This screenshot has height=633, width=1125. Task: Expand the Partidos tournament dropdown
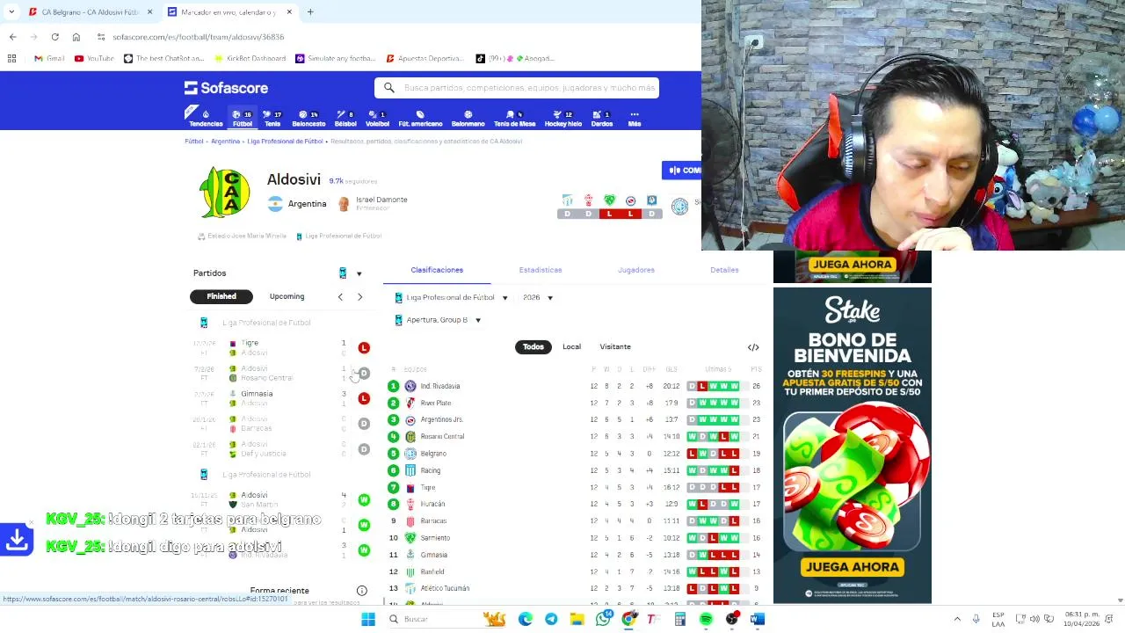click(351, 273)
